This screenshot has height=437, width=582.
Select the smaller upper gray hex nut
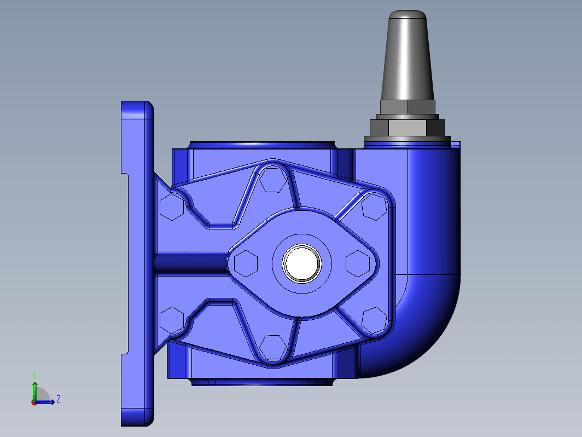tap(408, 107)
